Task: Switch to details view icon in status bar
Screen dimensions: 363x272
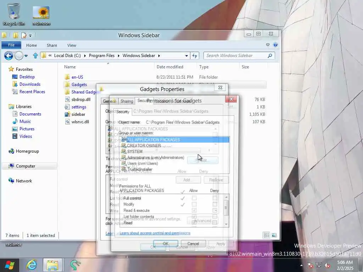Action: pos(267,235)
